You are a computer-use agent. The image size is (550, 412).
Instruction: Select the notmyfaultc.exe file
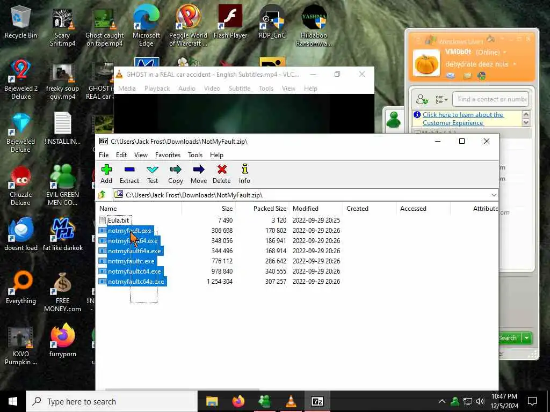click(x=131, y=261)
